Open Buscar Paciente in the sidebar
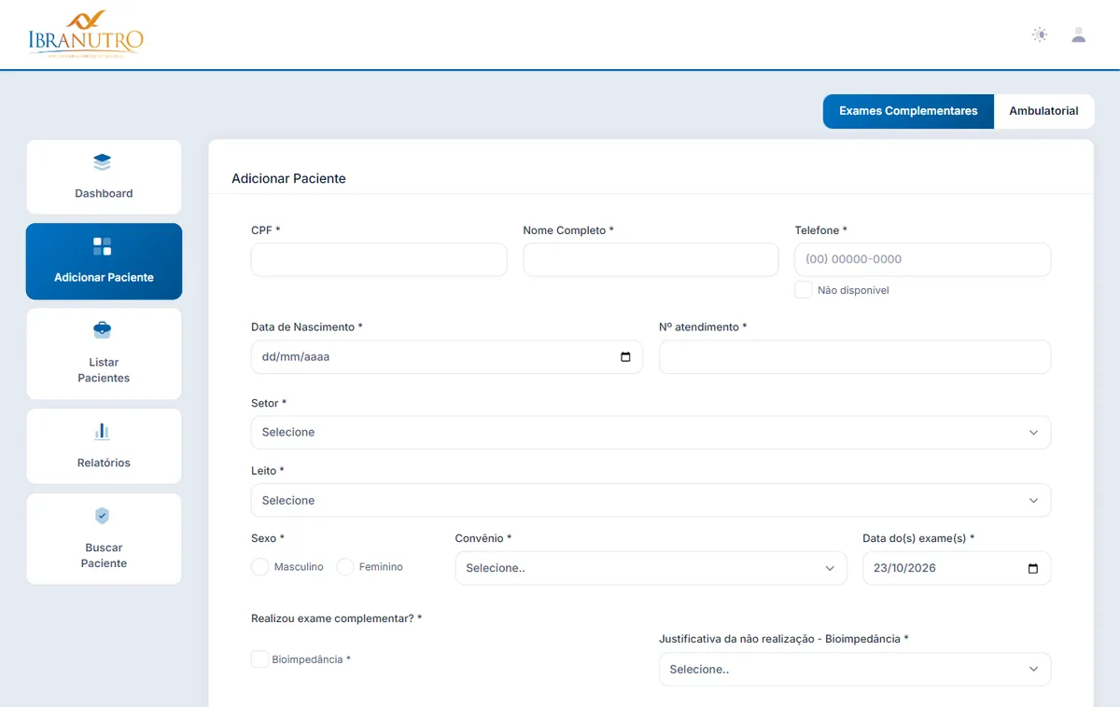This screenshot has height=707, width=1120. coord(104,538)
